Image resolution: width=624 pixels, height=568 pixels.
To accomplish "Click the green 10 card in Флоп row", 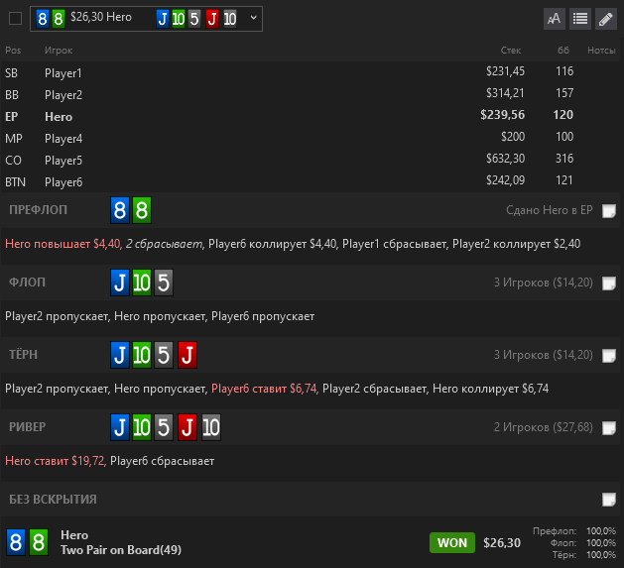I will [142, 283].
